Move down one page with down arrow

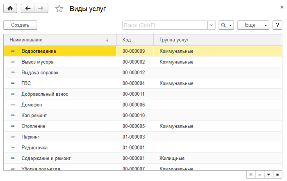(269, 174)
